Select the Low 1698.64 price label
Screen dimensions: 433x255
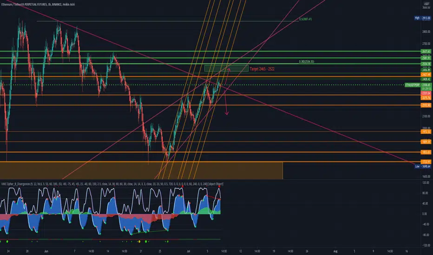point(423,166)
